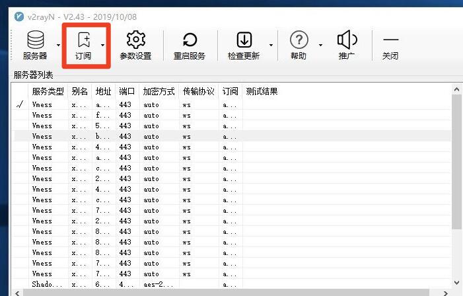Sort by 服务类型 column header
The image size is (463, 296).
pyautogui.click(x=48, y=91)
